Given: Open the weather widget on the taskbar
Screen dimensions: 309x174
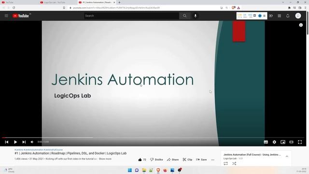Looking at the screenshot, I should click(x=10, y=170).
